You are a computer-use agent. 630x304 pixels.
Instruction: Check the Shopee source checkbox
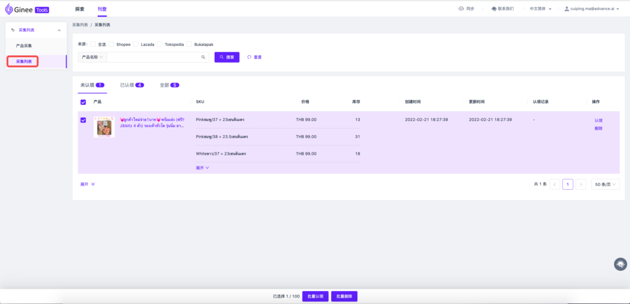pos(112,44)
